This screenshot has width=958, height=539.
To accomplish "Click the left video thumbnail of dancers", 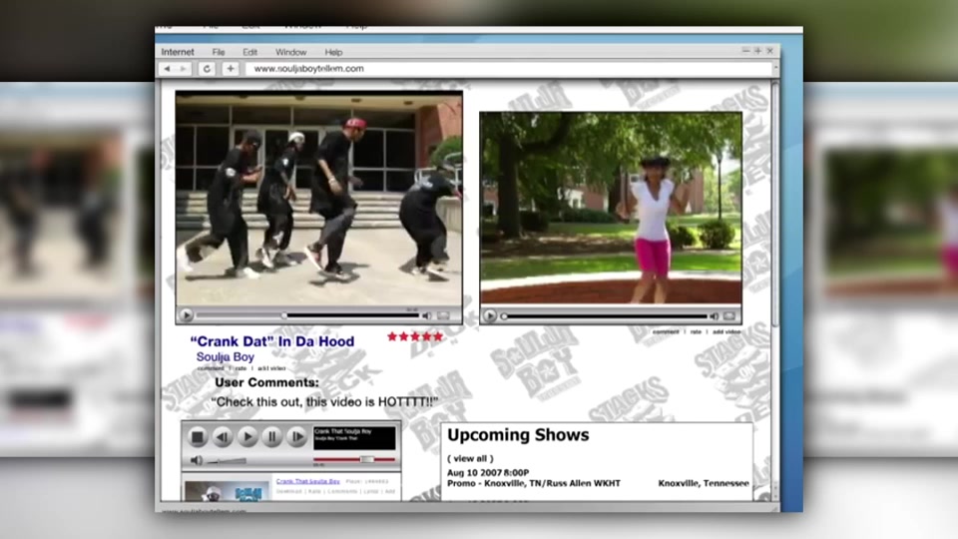I will [x=319, y=200].
